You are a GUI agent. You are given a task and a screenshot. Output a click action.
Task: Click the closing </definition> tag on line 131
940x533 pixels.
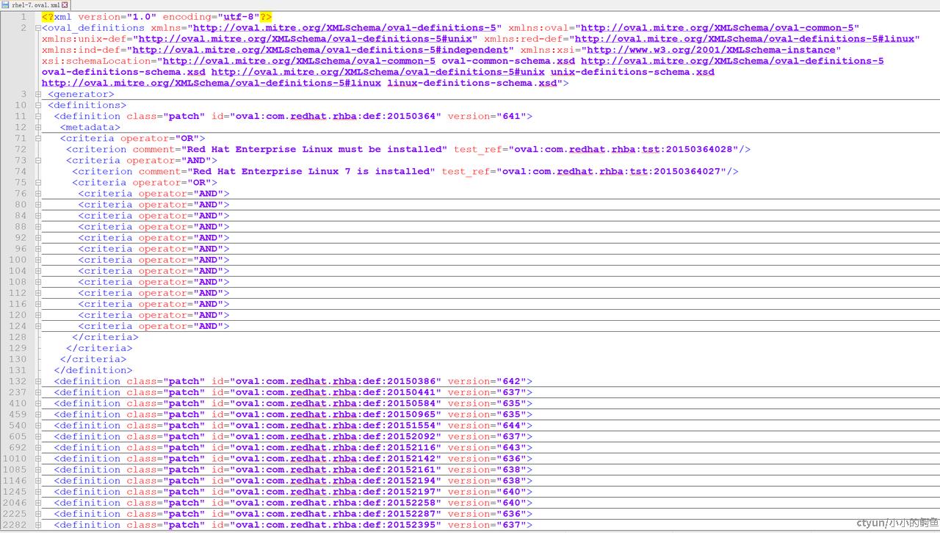click(93, 370)
